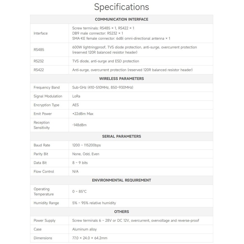Select the SERIAL PARAMETERS section header

(x=121, y=136)
